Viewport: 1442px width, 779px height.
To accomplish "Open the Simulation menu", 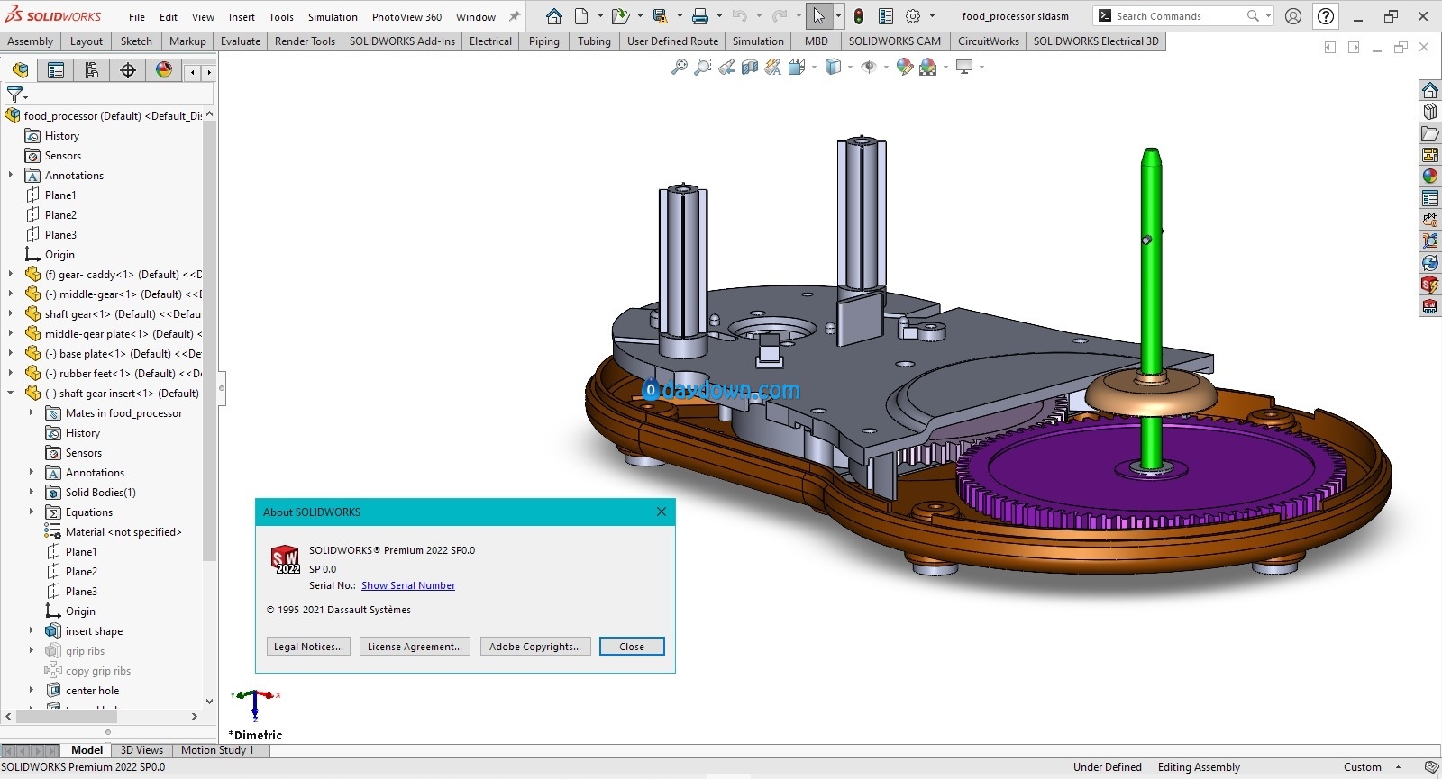I will pos(333,16).
